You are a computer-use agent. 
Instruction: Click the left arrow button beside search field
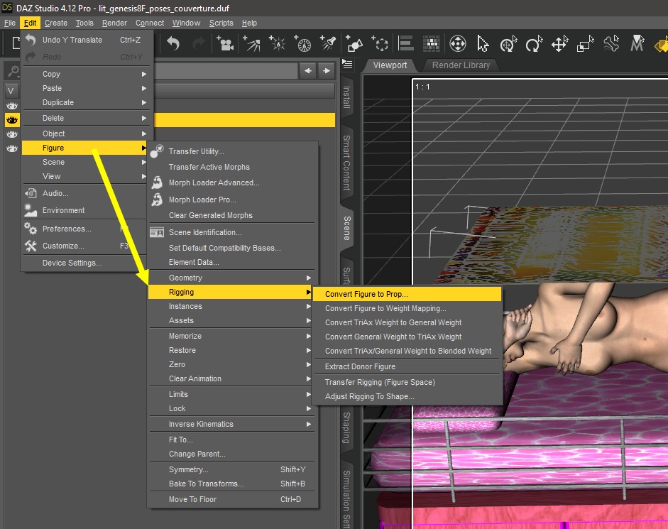[x=308, y=71]
